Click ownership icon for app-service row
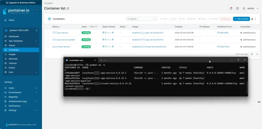Viewport: 262px width, 129px height. 241,33
